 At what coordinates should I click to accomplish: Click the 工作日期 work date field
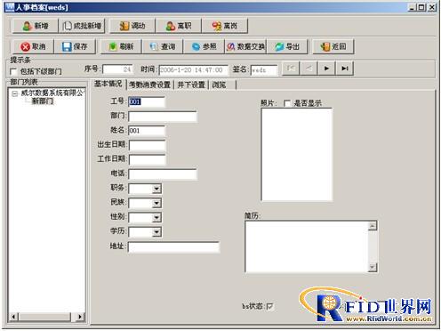click(x=148, y=159)
